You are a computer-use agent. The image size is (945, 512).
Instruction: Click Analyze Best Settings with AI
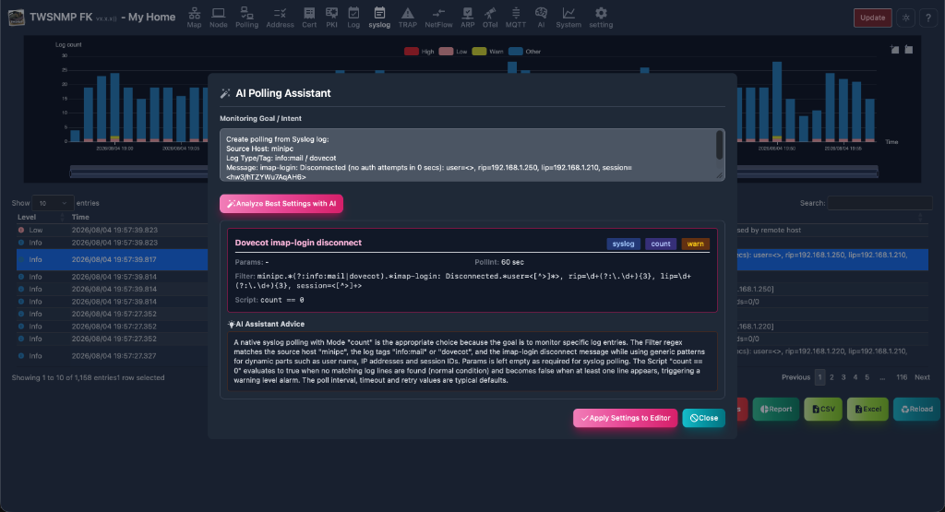pos(281,204)
